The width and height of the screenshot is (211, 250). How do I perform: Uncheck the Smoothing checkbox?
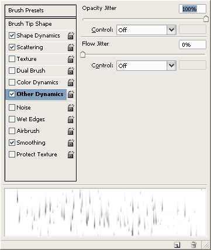[x=12, y=143]
